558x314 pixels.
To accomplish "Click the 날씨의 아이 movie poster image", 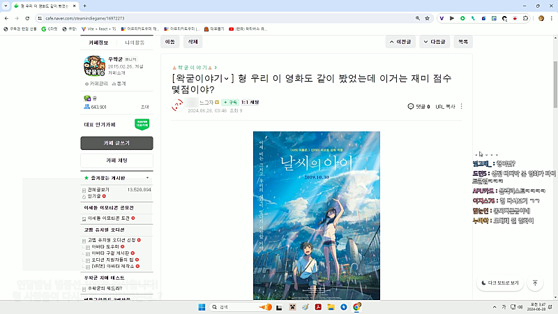I will 317,216.
